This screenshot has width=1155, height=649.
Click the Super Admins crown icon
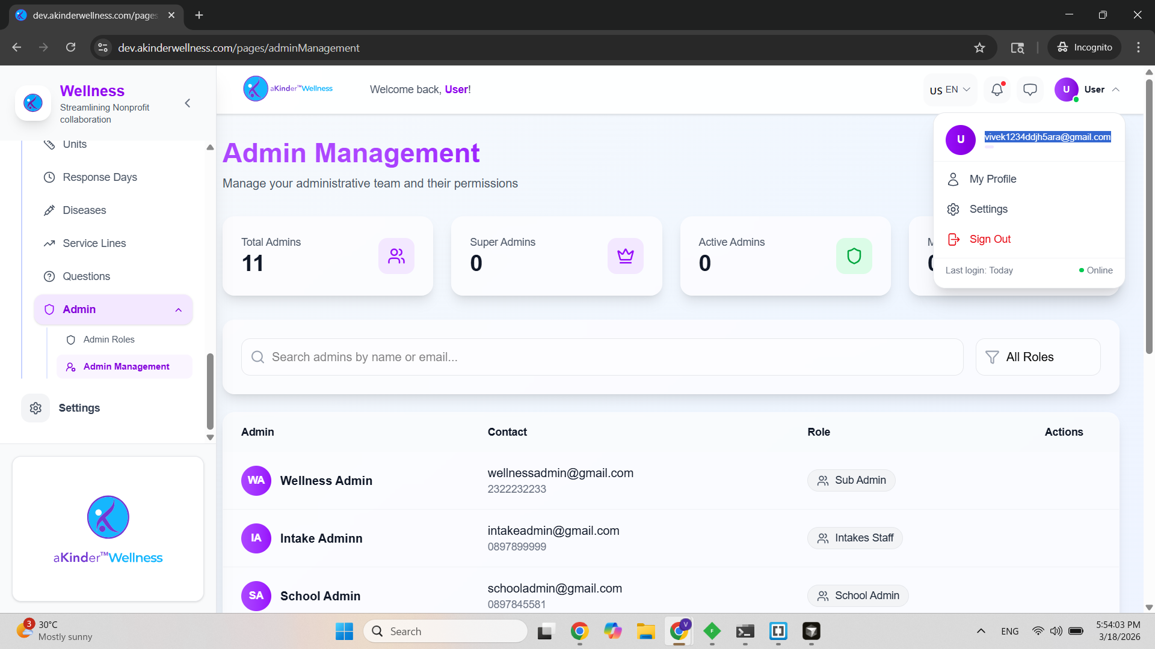click(x=625, y=256)
